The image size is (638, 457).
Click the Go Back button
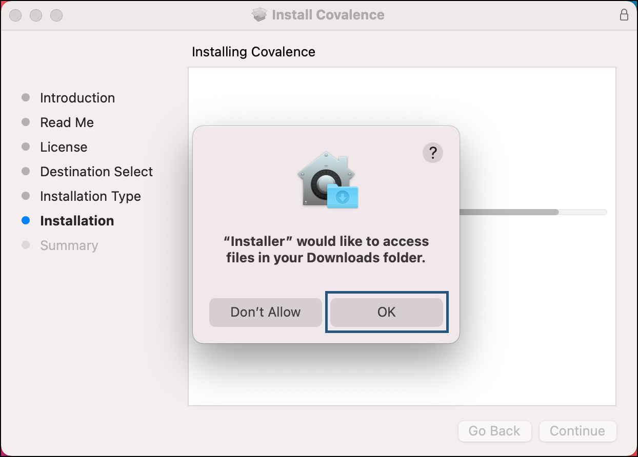[494, 431]
